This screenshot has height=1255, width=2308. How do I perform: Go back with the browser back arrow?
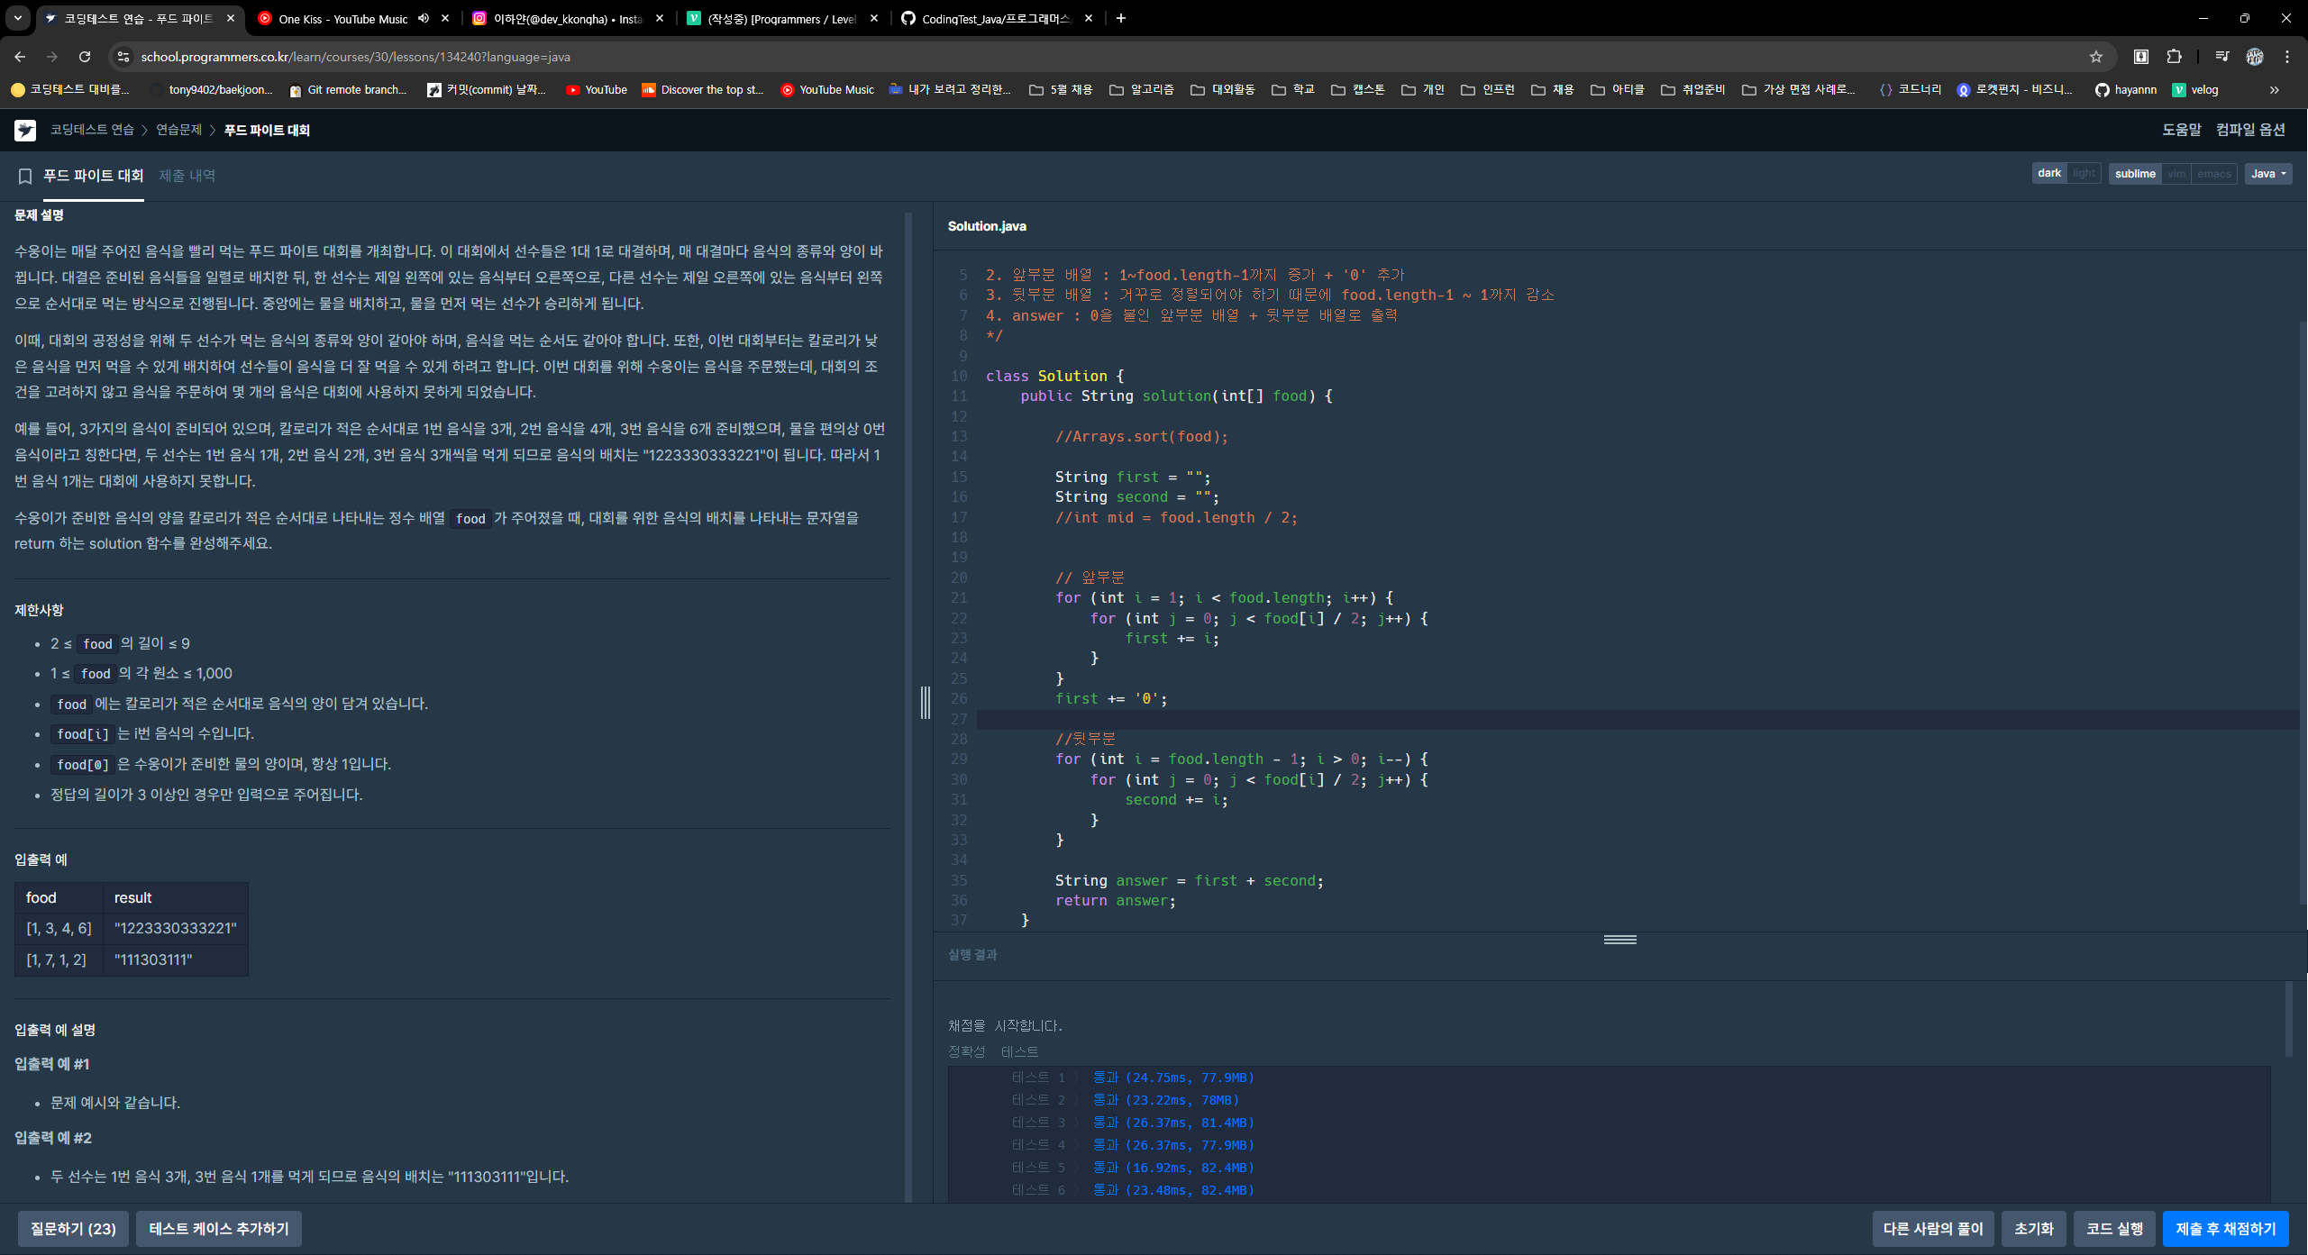point(20,57)
